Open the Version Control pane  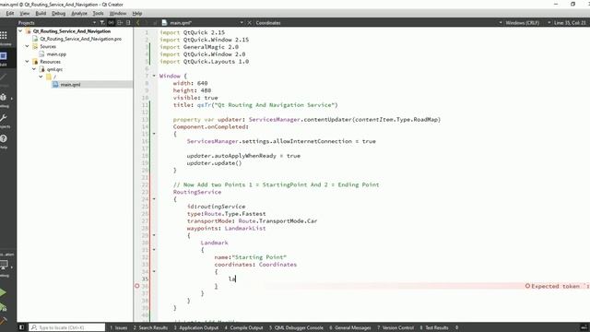(395, 328)
